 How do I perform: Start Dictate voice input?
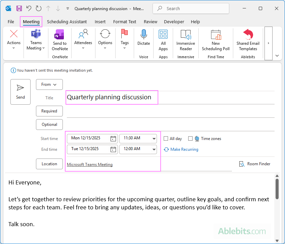(x=144, y=38)
